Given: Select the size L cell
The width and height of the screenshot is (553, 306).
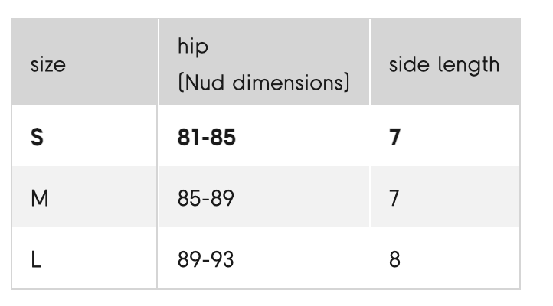Looking at the screenshot, I should [x=36, y=260].
